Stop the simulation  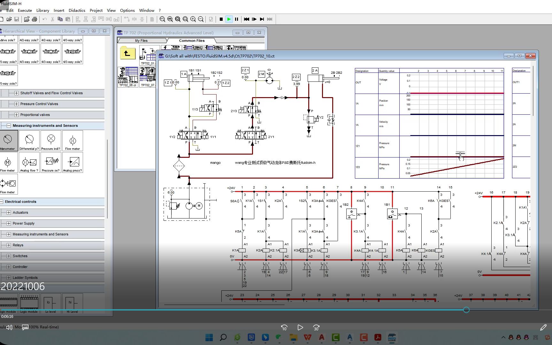pyautogui.click(x=221, y=19)
